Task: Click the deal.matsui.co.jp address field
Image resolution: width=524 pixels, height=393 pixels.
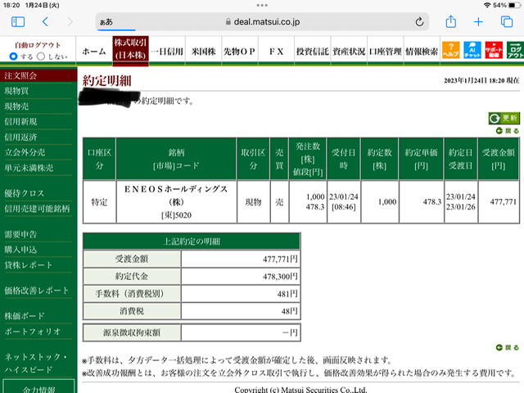Action: (262, 22)
